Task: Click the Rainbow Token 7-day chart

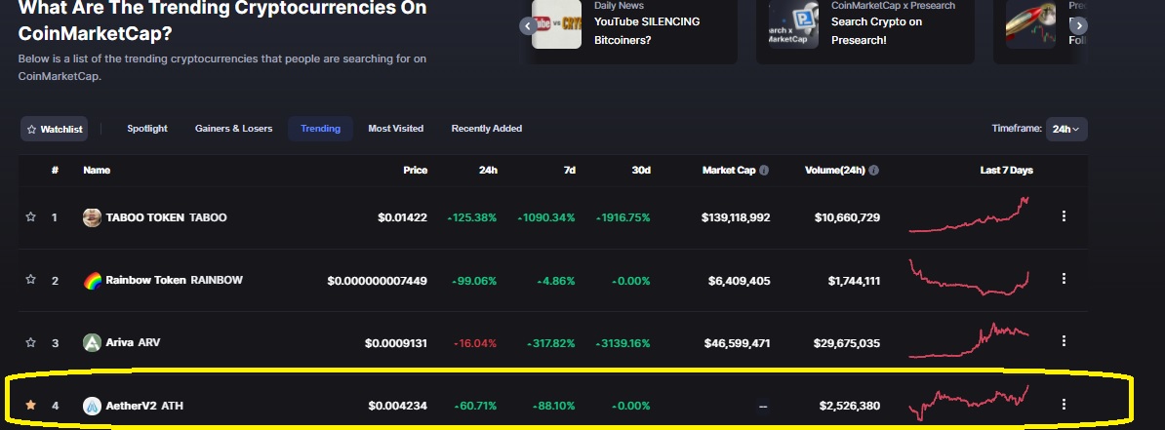Action: point(969,277)
